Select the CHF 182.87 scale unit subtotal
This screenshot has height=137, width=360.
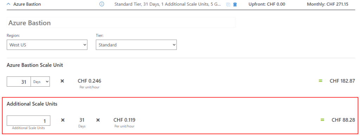point(342,81)
